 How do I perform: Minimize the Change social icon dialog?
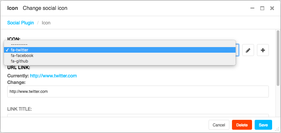click(252, 8)
